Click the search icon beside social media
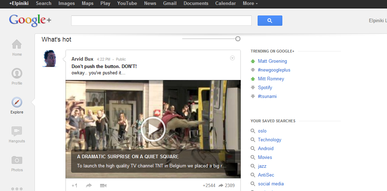This screenshot has width=387, height=191. coord(253,184)
